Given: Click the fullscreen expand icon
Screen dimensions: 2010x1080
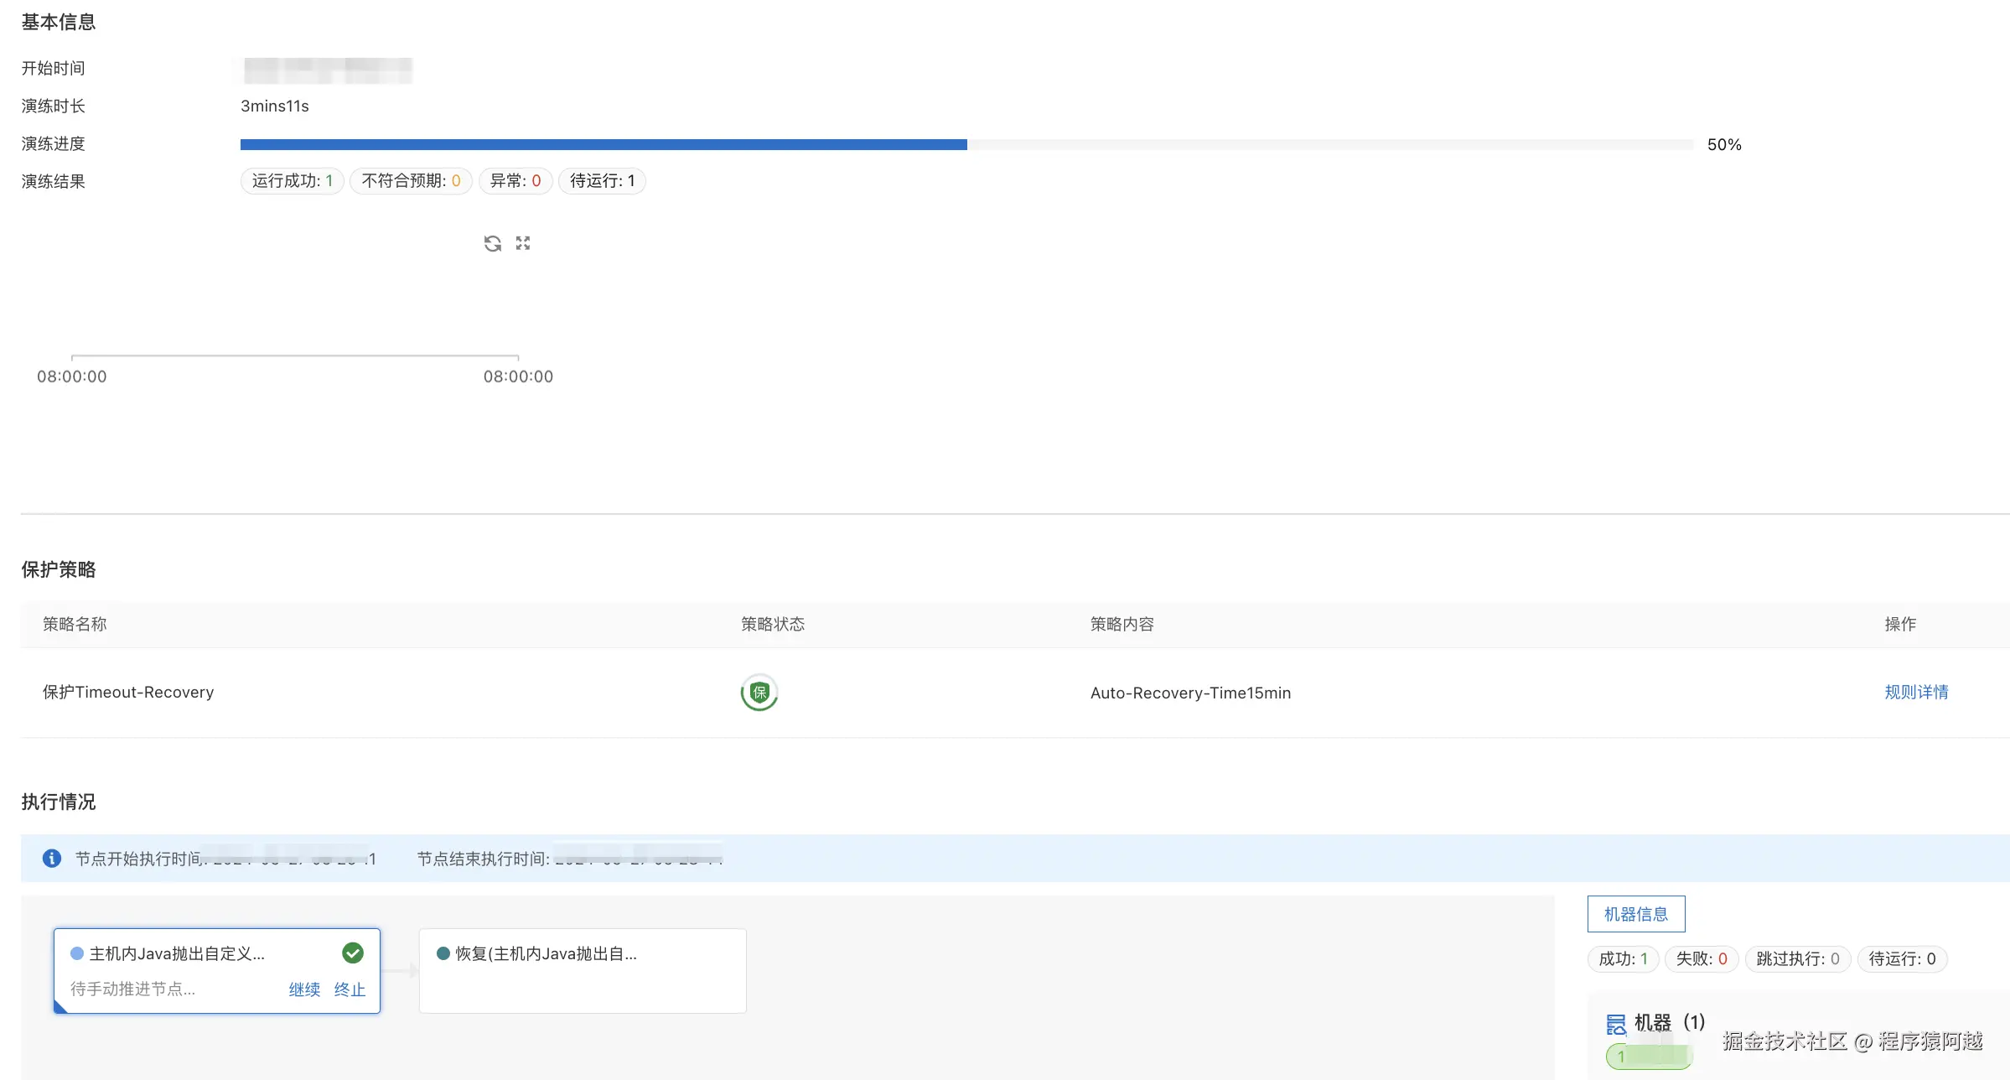Looking at the screenshot, I should pos(523,243).
